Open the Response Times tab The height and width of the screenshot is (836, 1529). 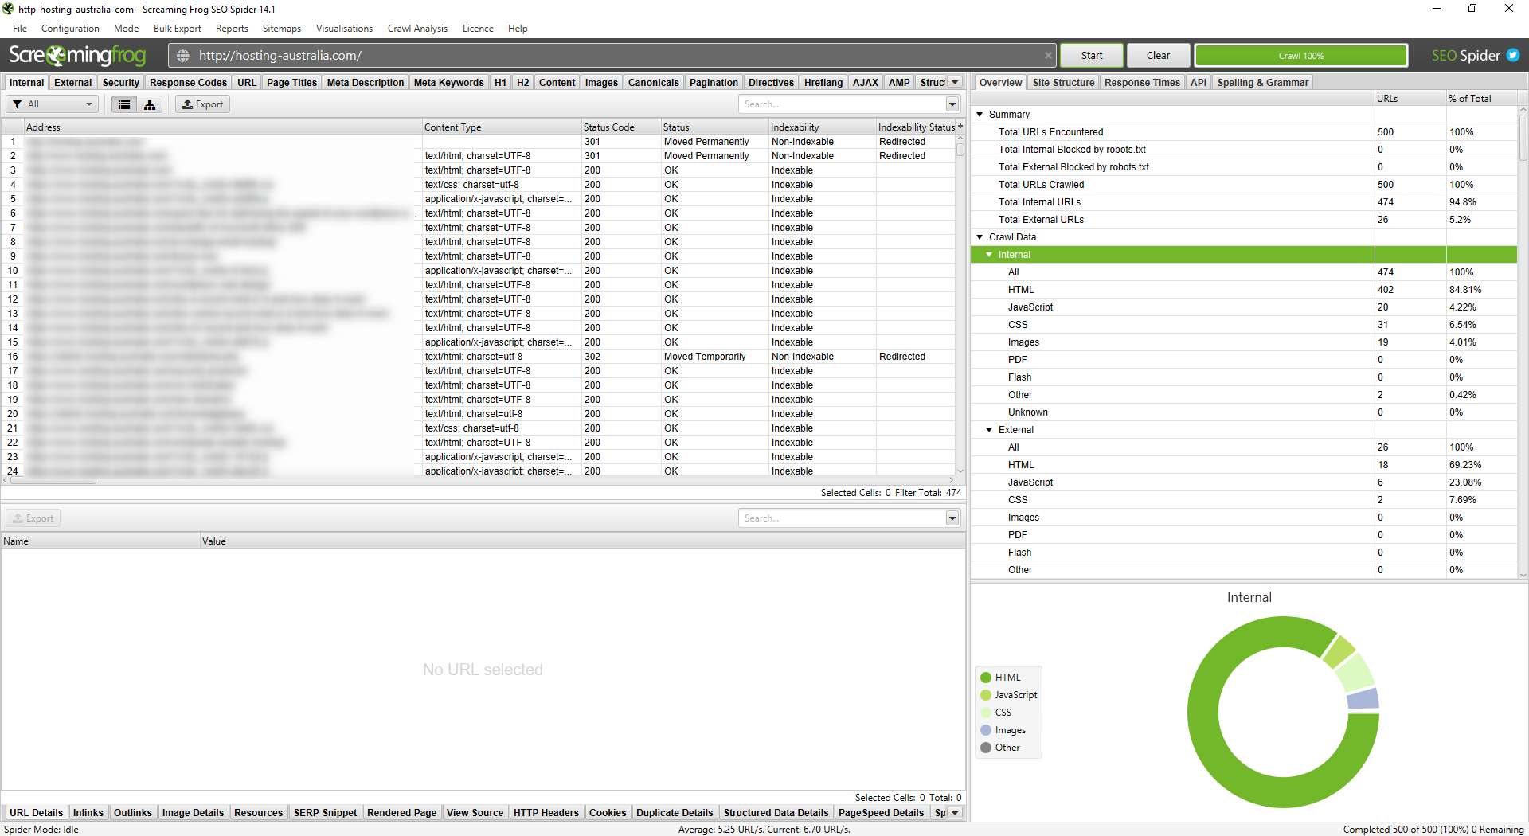point(1142,82)
